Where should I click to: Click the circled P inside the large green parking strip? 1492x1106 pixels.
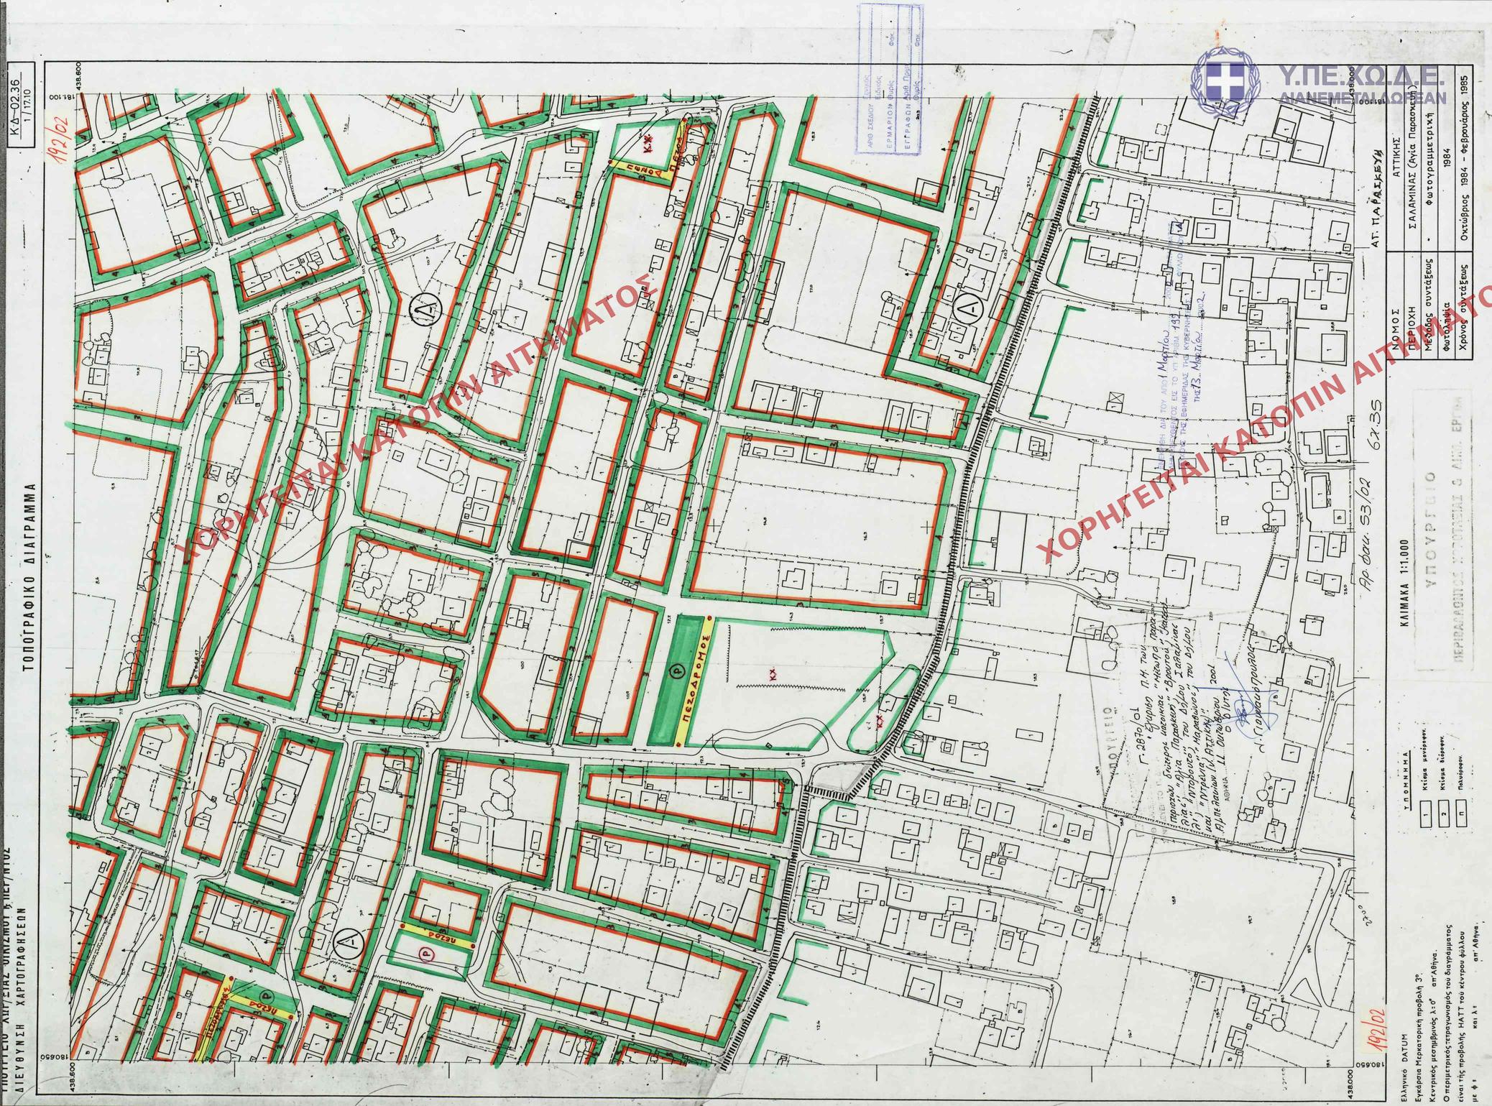(676, 670)
